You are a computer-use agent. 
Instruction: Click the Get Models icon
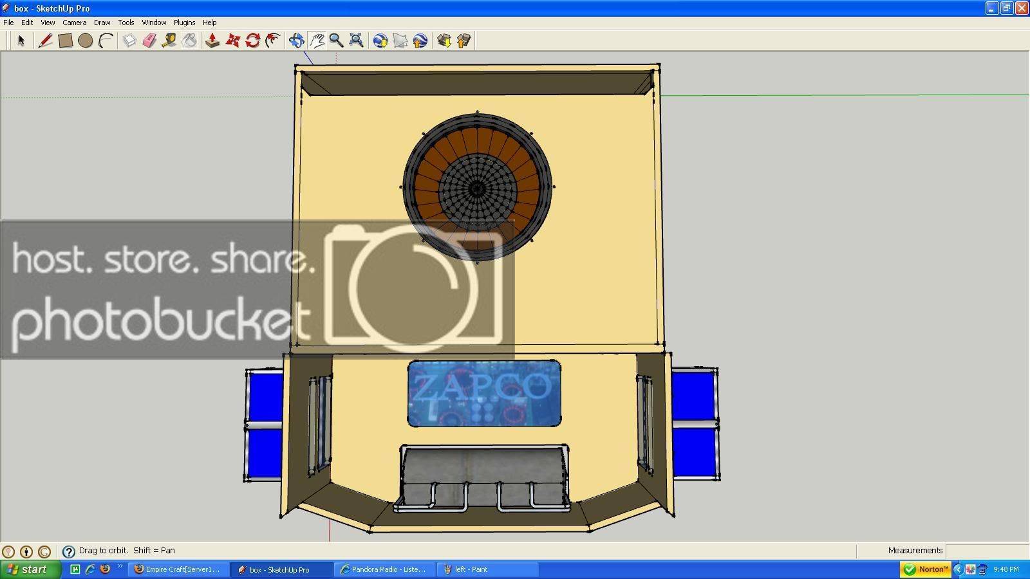click(444, 41)
